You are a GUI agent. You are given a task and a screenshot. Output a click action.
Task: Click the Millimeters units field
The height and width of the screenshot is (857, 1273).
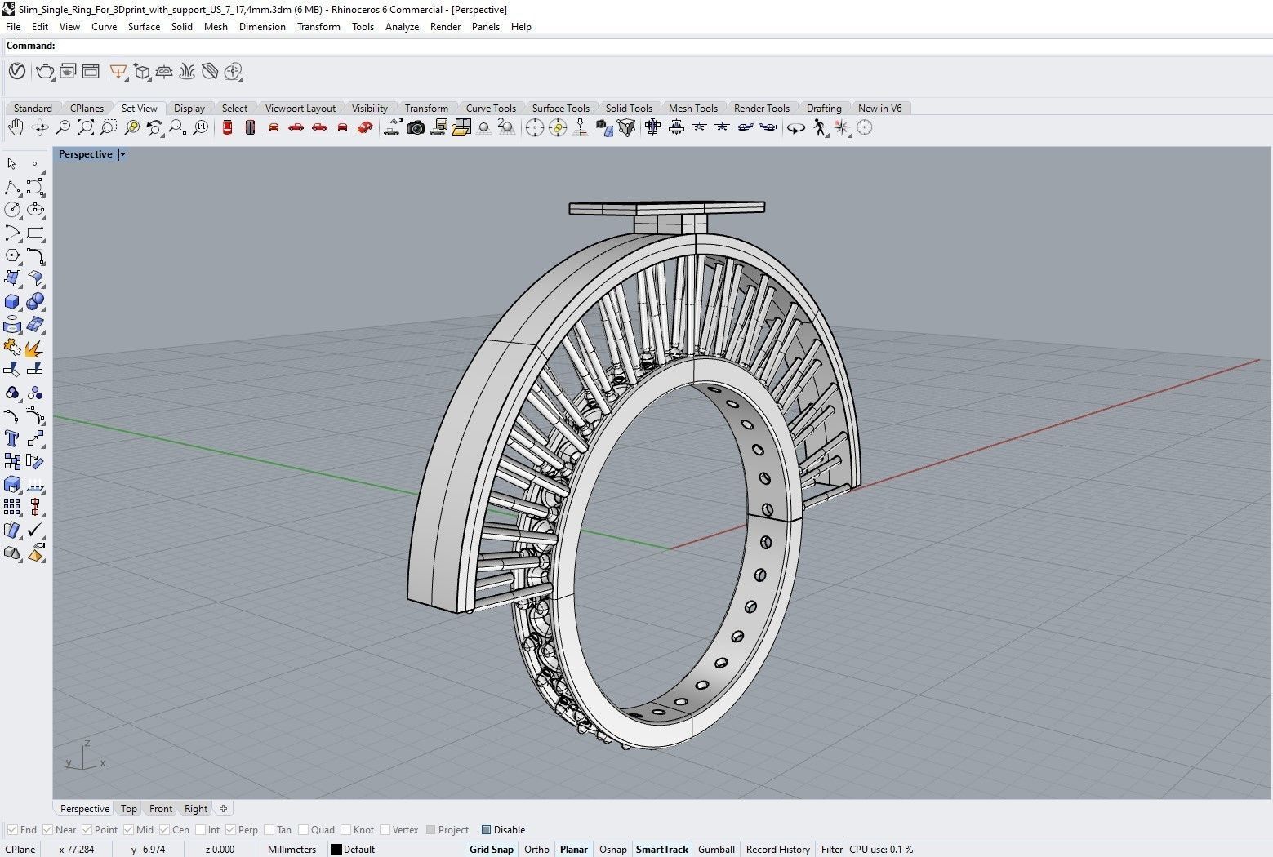point(292,850)
